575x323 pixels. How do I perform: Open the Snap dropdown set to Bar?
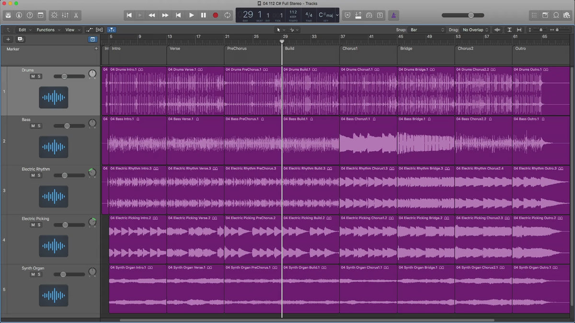click(426, 30)
